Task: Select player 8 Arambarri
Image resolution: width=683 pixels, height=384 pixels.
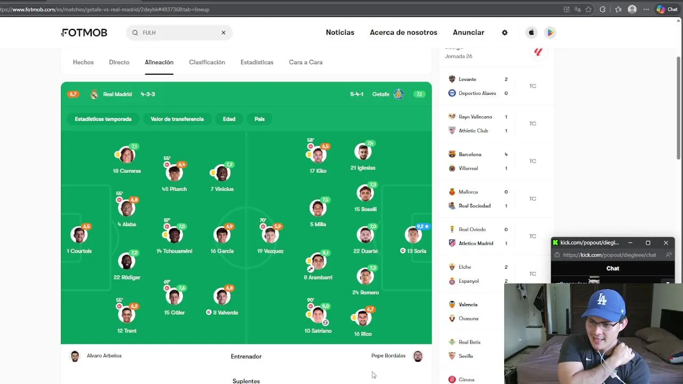Action: [318, 265]
